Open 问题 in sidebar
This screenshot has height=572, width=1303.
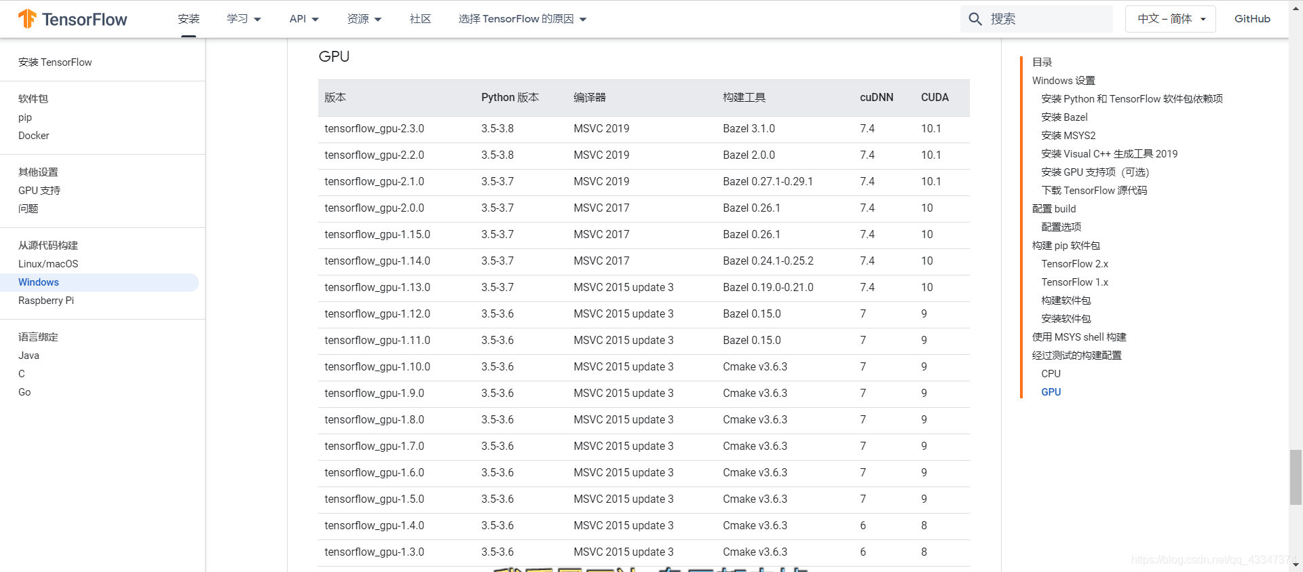pos(29,209)
